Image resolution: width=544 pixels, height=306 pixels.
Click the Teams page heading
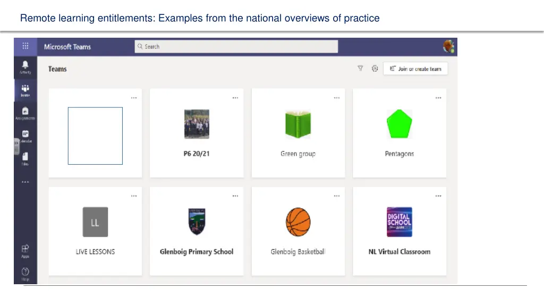pyautogui.click(x=57, y=69)
